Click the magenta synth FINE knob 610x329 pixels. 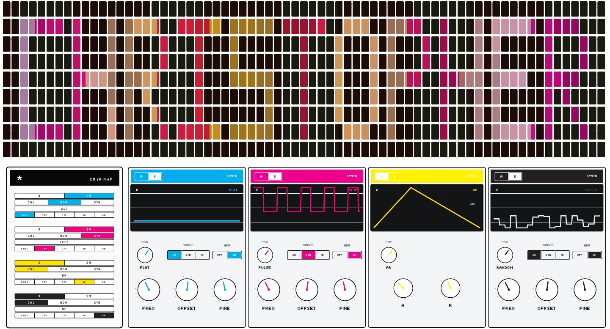345,290
